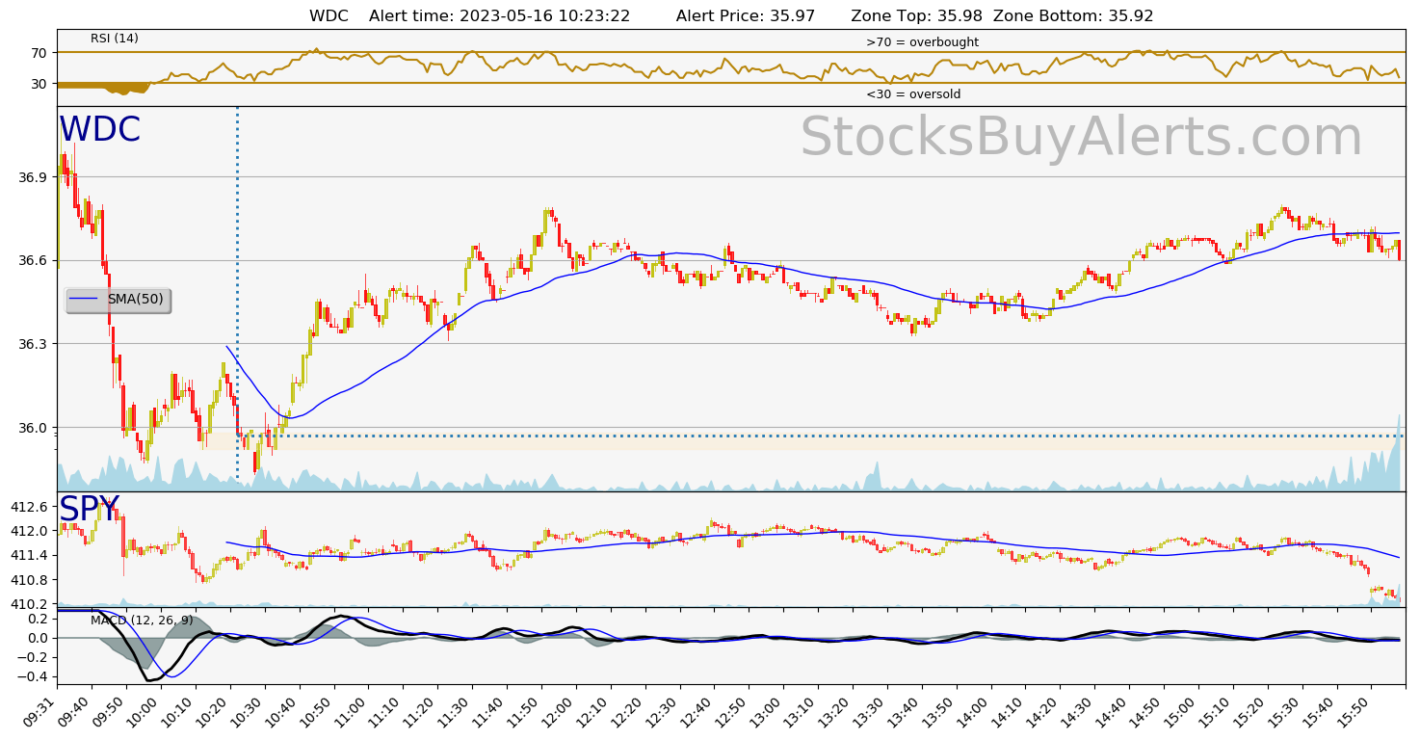Viewport: 1420px width, 740px height.
Task: Click the 412.6 SPY axis label
Action: (28, 507)
